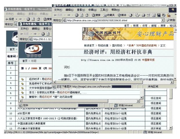The height and width of the screenshot is (139, 180).
Task: Click 搜索 search button in rearmost window
Action: click(x=48, y=19)
